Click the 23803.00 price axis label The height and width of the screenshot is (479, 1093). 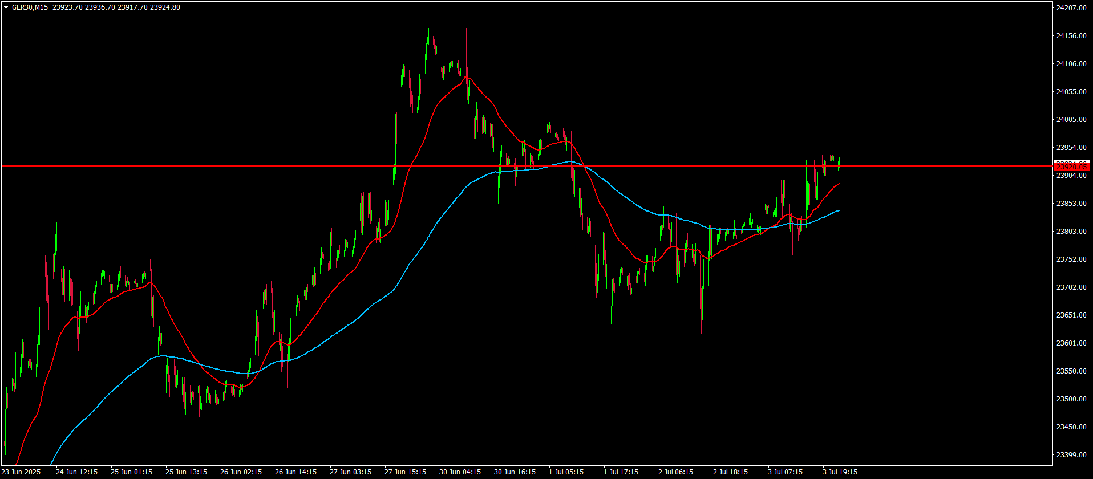(x=1071, y=231)
